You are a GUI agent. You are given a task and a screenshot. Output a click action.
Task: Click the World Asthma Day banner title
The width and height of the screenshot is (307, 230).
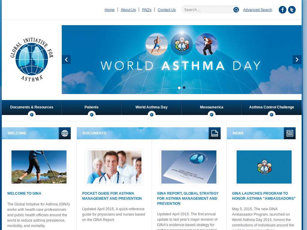[x=181, y=66]
